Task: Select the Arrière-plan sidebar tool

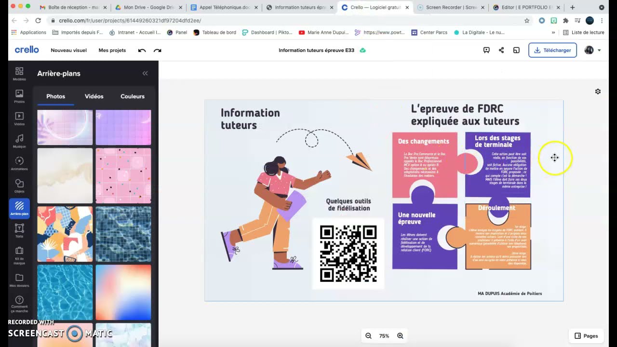Action: pyautogui.click(x=19, y=209)
